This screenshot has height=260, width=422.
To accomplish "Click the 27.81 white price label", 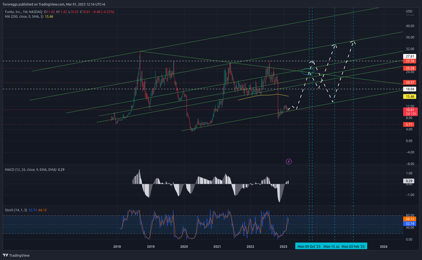I will tap(410, 56).
